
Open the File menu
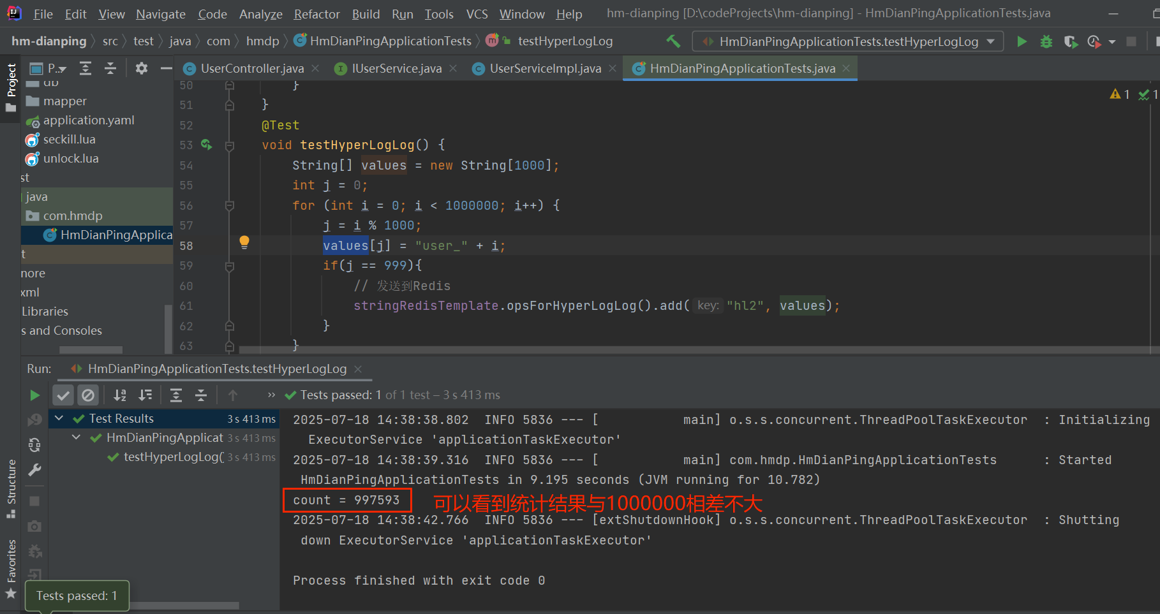43,14
